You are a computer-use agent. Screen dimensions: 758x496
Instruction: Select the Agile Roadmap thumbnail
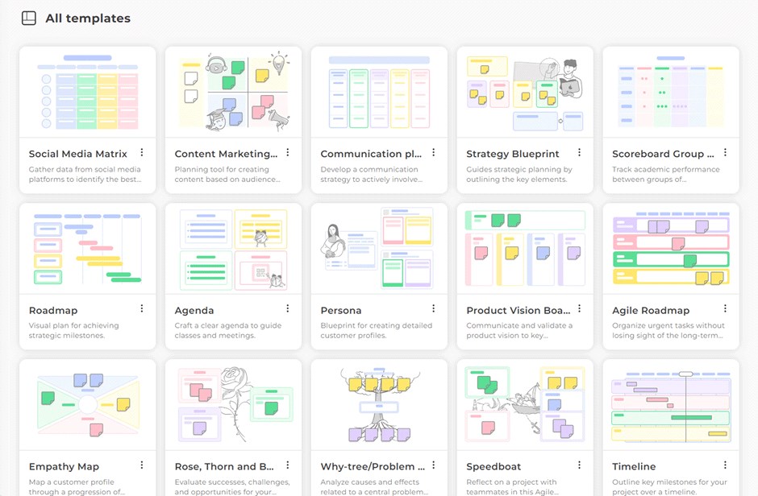671,249
